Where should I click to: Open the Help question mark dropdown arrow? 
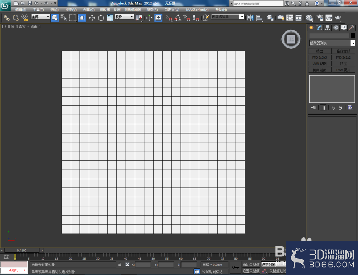[x=322, y=3]
